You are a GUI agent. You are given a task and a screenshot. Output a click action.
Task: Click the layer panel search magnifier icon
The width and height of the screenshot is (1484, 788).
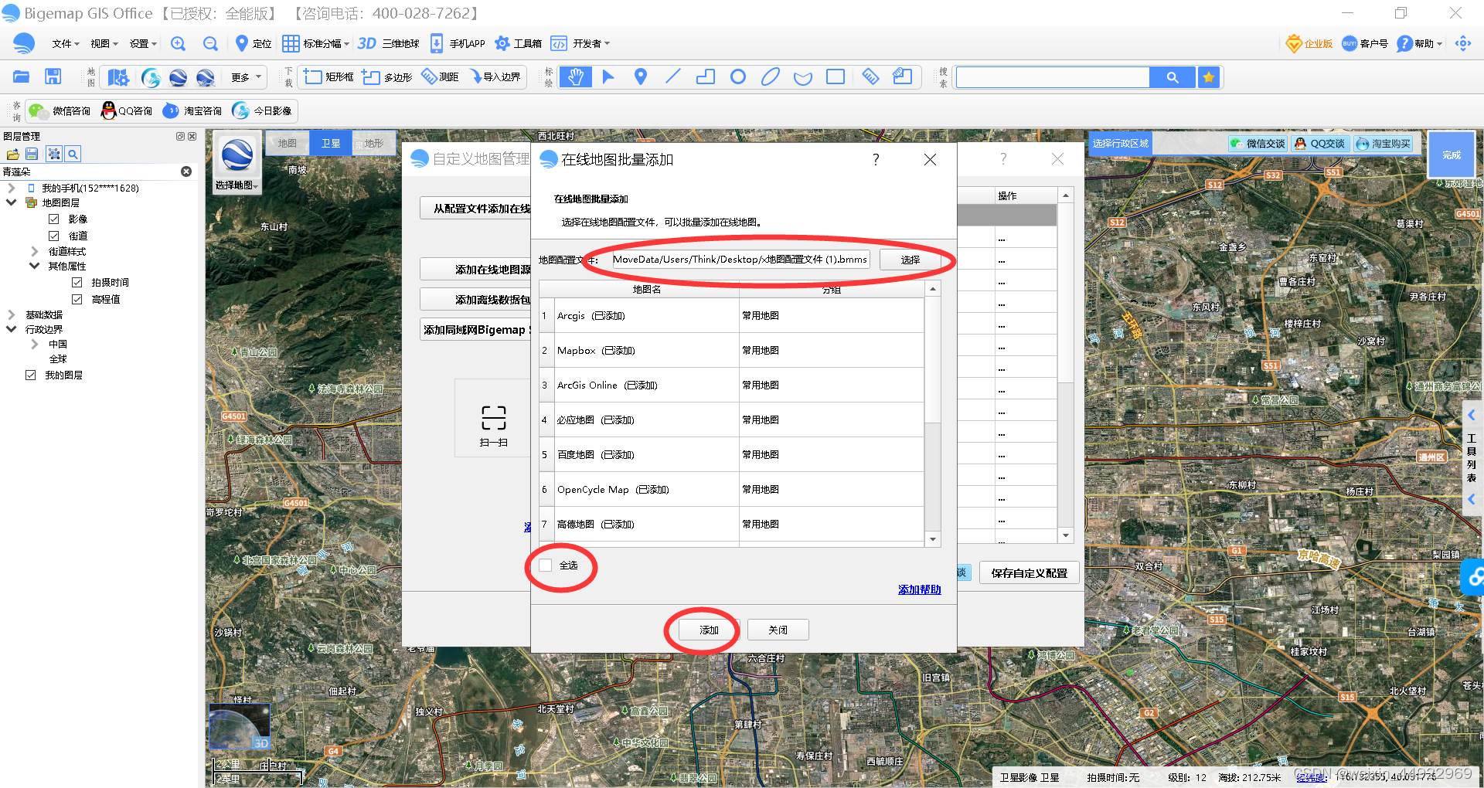tap(73, 155)
